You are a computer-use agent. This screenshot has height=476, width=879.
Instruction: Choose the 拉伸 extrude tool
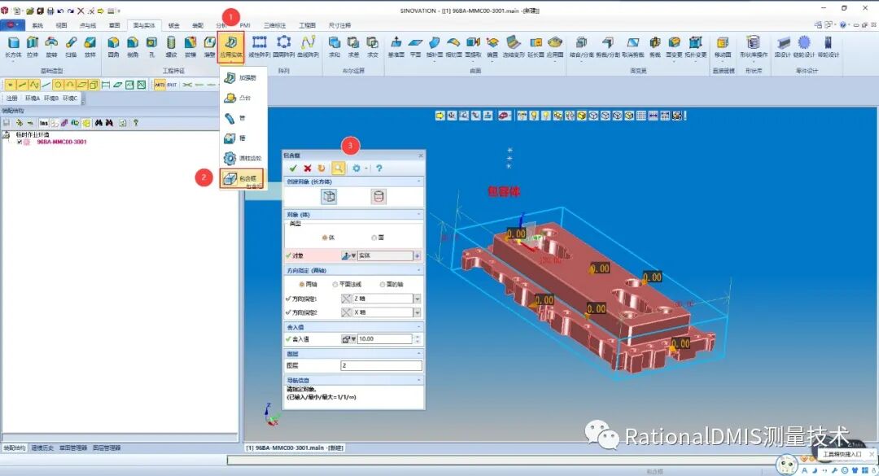pyautogui.click(x=33, y=46)
